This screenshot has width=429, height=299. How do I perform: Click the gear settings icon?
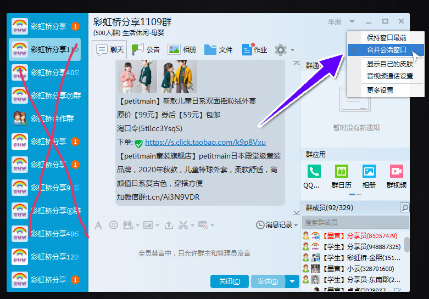(x=281, y=50)
